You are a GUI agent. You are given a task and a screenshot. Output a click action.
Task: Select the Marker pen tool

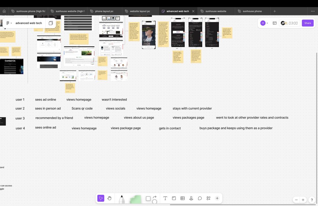(122, 199)
